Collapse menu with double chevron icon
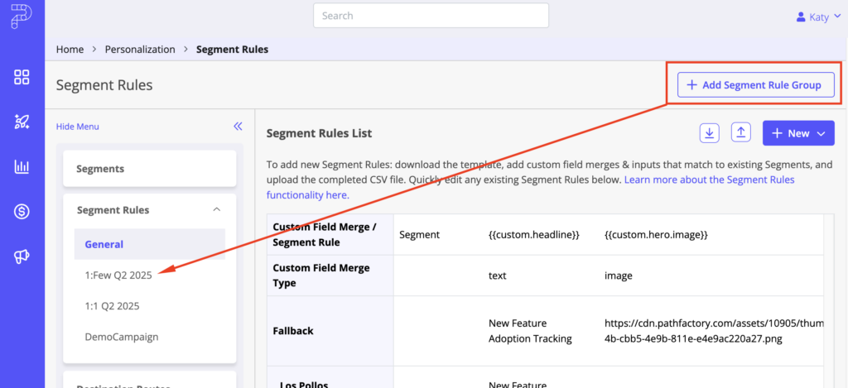 (238, 127)
